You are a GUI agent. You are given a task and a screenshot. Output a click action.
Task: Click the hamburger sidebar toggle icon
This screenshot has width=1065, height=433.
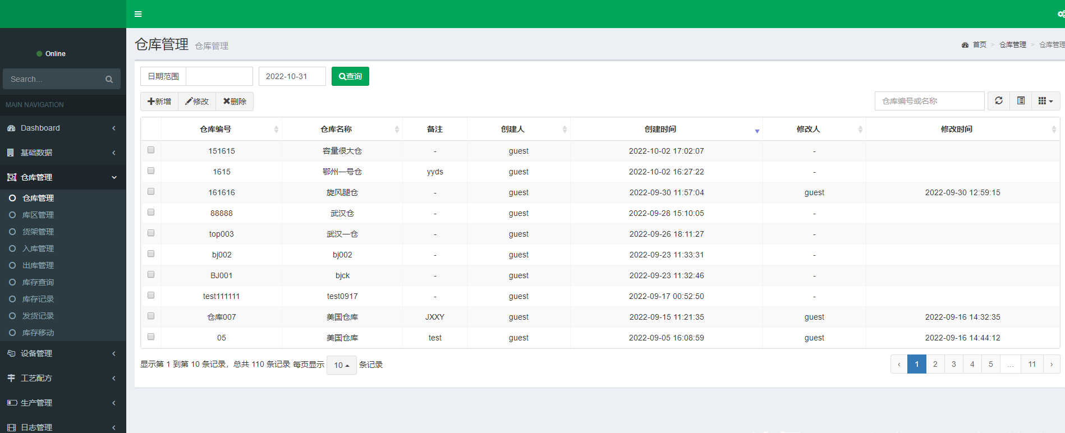(x=138, y=14)
